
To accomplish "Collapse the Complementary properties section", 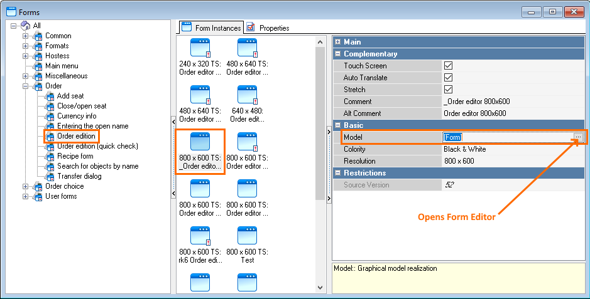I will (338, 54).
